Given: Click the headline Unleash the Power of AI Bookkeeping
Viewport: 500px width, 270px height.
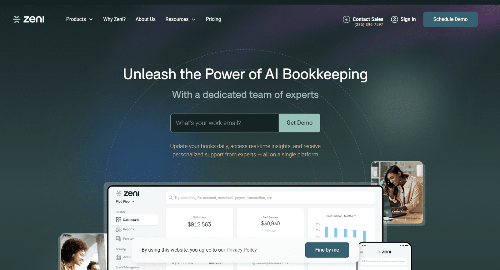Looking at the screenshot, I should (x=245, y=74).
